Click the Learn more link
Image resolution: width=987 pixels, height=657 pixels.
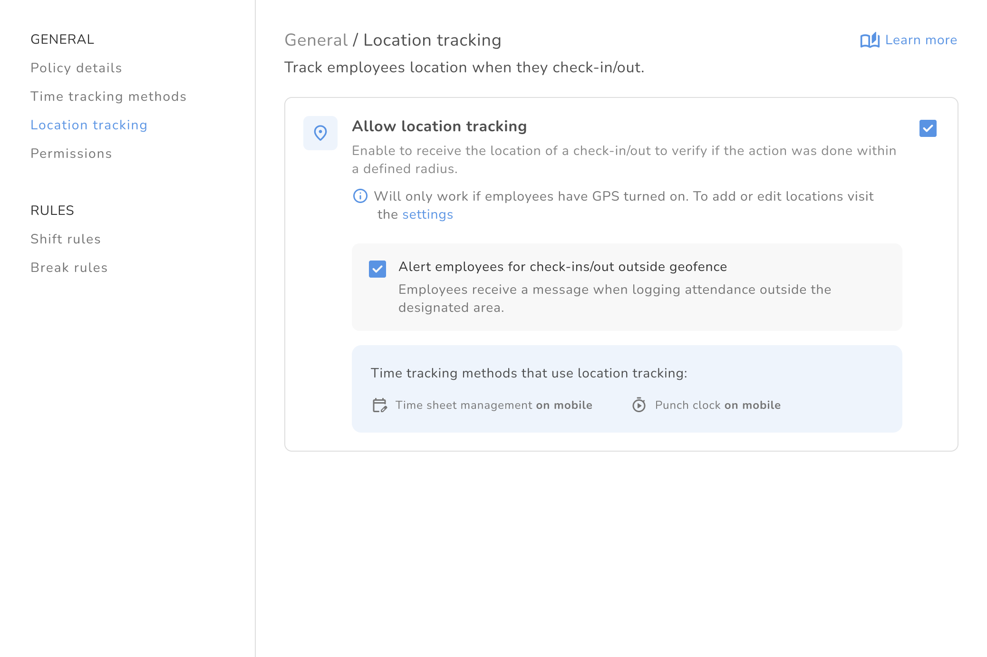pyautogui.click(x=921, y=40)
